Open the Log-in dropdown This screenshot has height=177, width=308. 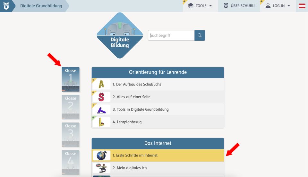(x=278, y=6)
